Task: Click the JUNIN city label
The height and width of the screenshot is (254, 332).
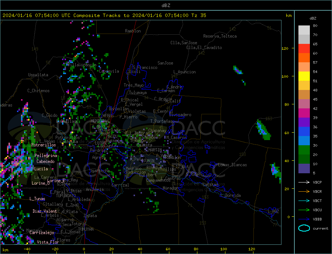Action: [x=149, y=161]
